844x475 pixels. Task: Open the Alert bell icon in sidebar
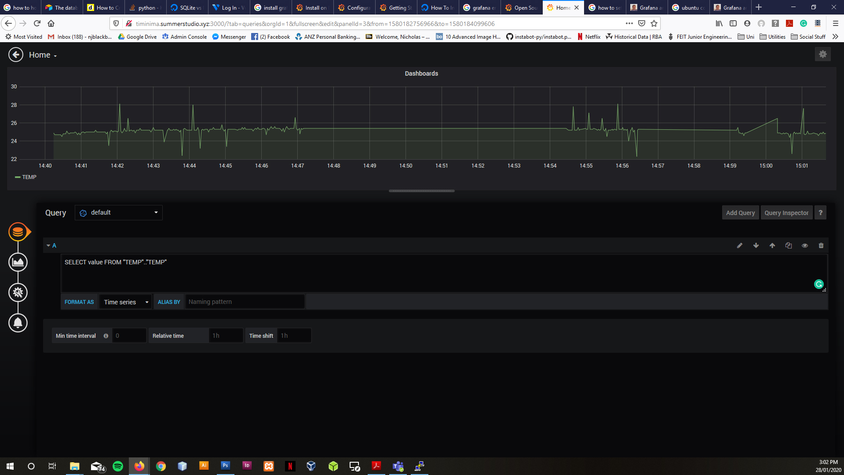click(18, 323)
